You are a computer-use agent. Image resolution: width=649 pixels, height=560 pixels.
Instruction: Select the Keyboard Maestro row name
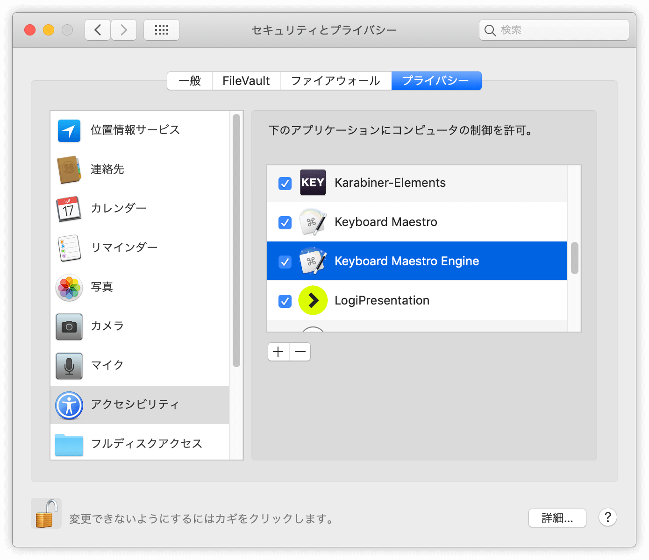[386, 222]
